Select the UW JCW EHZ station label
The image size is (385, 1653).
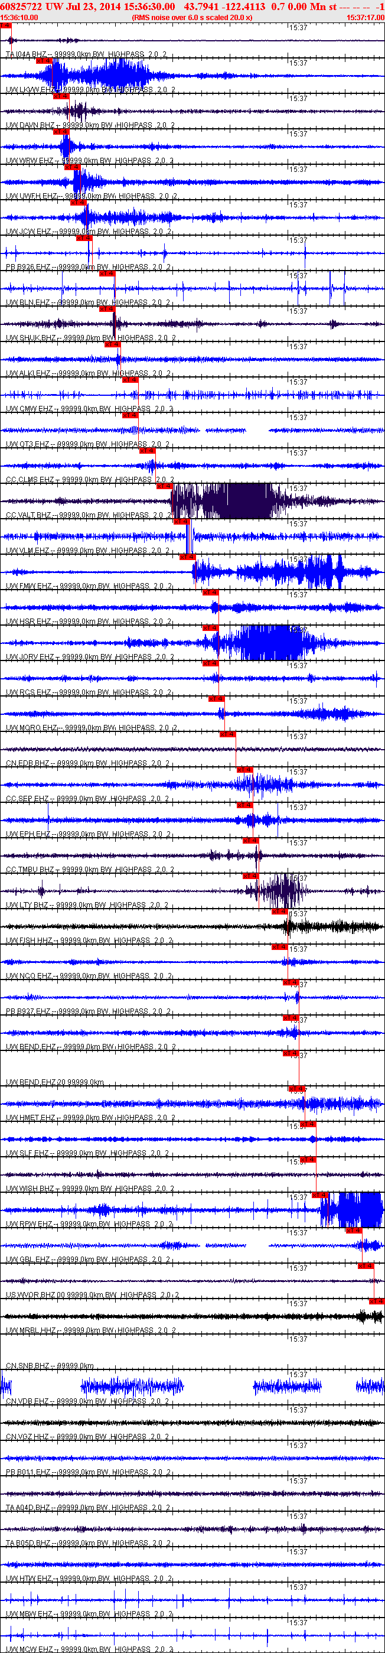pyautogui.click(x=89, y=232)
